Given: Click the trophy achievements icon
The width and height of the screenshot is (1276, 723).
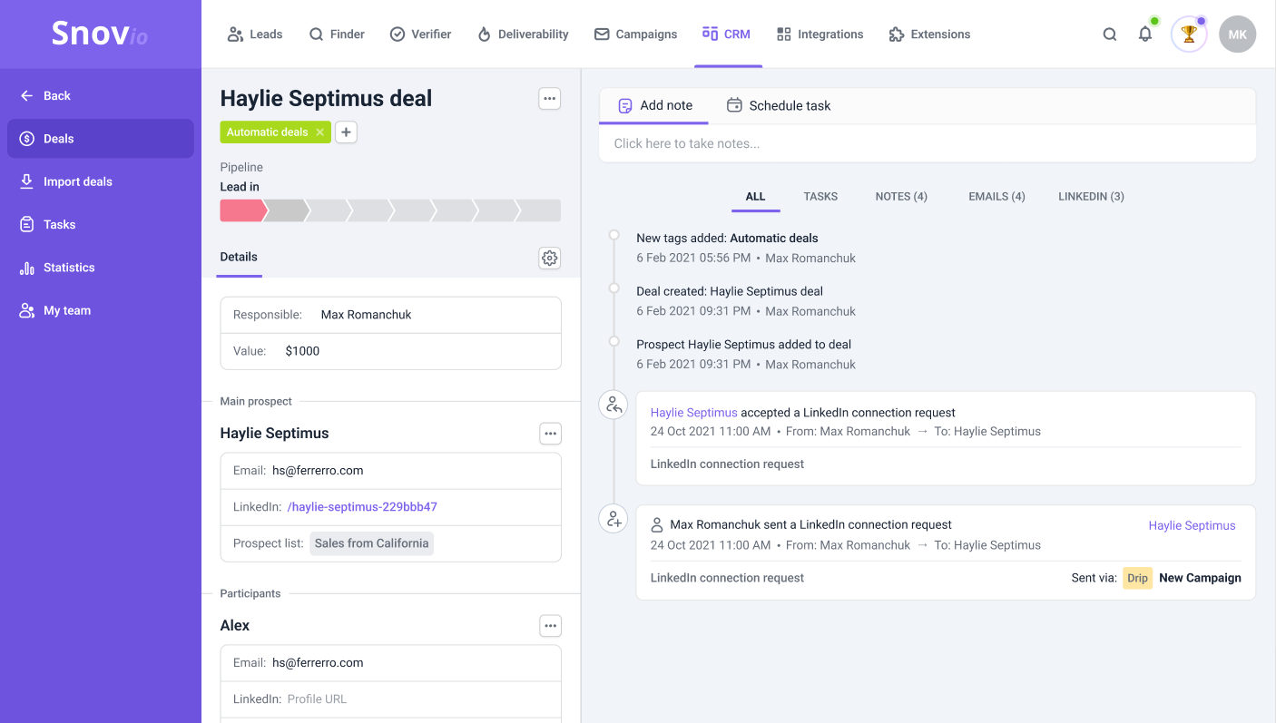Looking at the screenshot, I should (x=1189, y=34).
